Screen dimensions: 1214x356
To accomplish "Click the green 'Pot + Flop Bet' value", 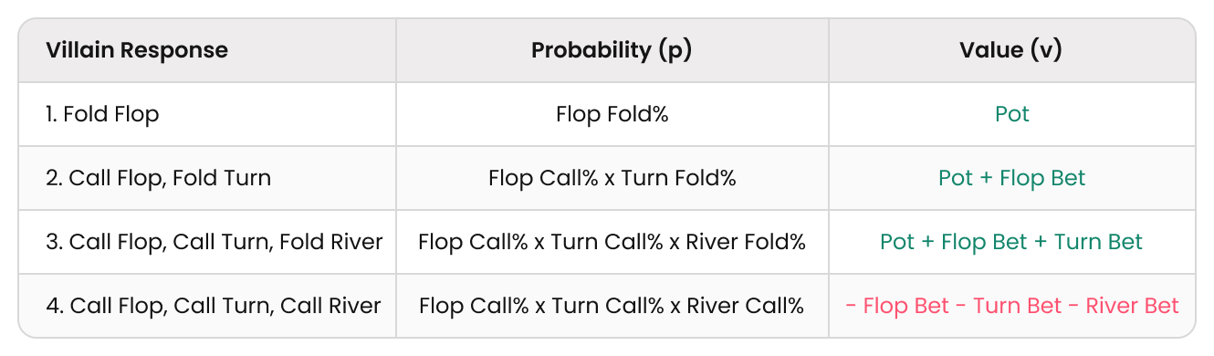I will click(1012, 178).
